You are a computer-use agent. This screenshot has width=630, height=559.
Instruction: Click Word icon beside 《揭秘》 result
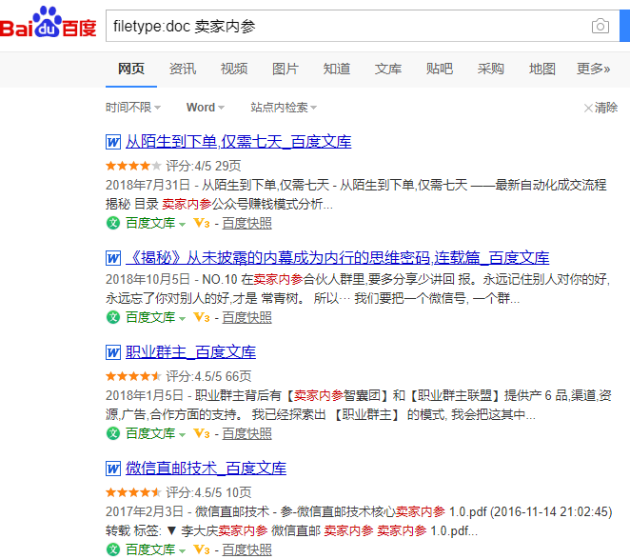click(x=113, y=258)
